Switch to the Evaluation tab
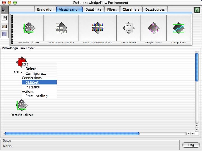Screen dimensions: 202x151 (45, 10)
